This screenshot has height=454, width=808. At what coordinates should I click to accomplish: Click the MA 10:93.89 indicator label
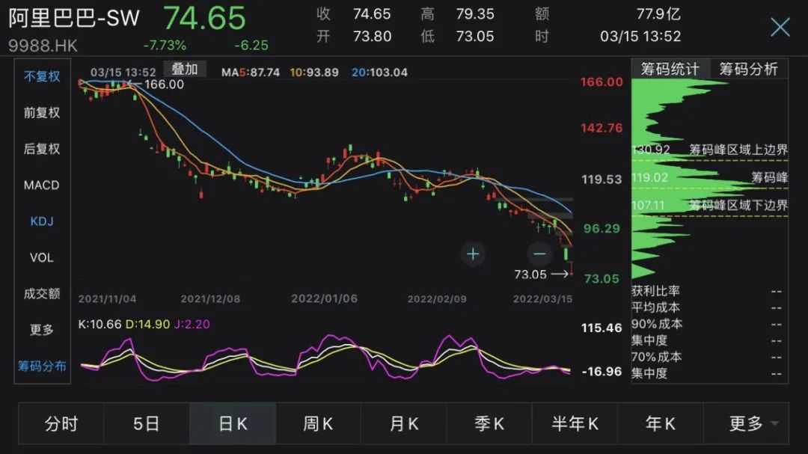[314, 72]
